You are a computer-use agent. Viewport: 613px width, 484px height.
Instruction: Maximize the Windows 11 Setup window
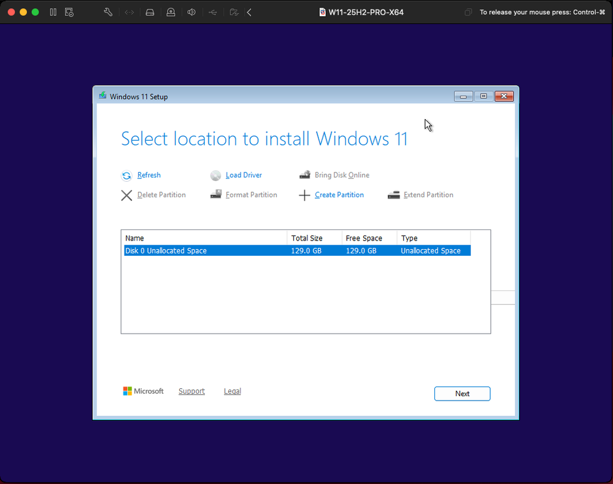[484, 96]
